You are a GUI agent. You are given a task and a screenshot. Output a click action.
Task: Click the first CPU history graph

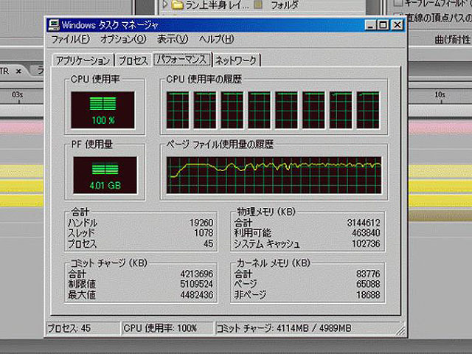178,110
